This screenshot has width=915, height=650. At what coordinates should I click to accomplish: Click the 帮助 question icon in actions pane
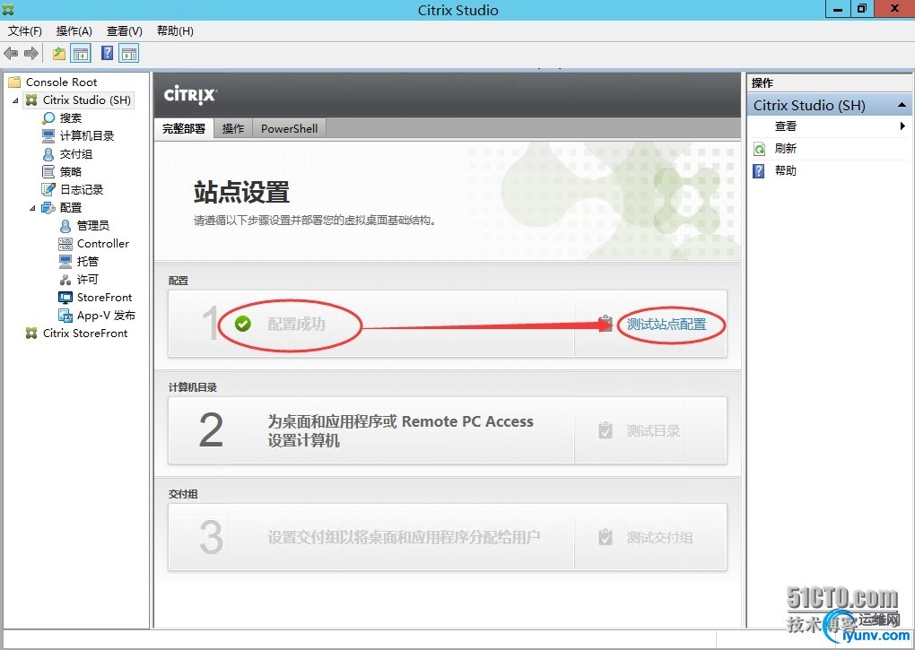pos(759,171)
